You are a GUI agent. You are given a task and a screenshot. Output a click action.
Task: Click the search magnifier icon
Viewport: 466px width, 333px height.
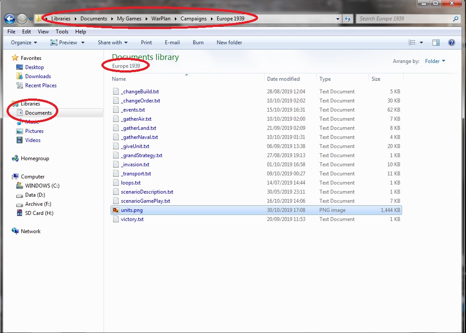456,19
